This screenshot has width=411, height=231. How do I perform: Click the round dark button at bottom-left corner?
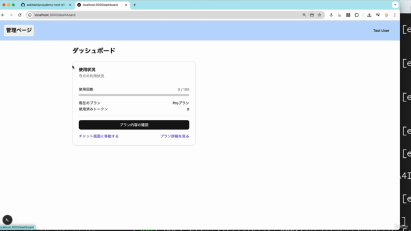tap(7, 220)
